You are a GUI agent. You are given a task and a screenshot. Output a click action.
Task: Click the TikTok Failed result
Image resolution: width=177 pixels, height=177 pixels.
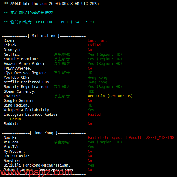point(94,45)
